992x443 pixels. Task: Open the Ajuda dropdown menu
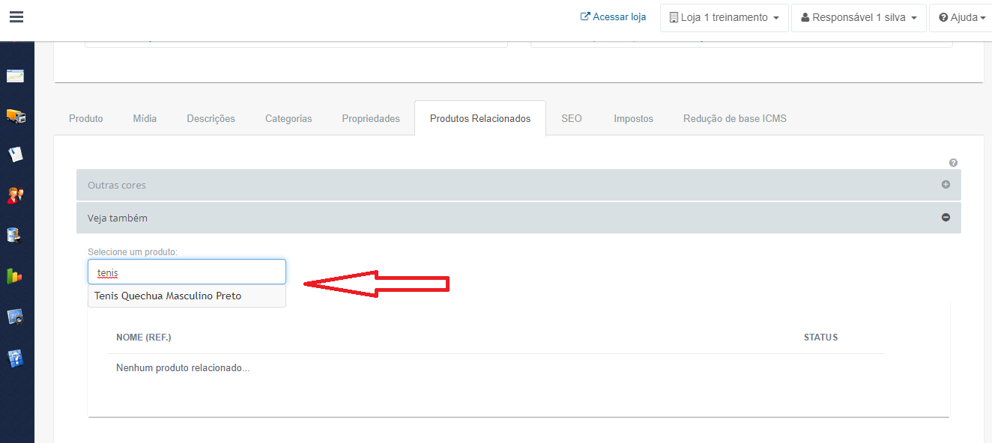(962, 18)
